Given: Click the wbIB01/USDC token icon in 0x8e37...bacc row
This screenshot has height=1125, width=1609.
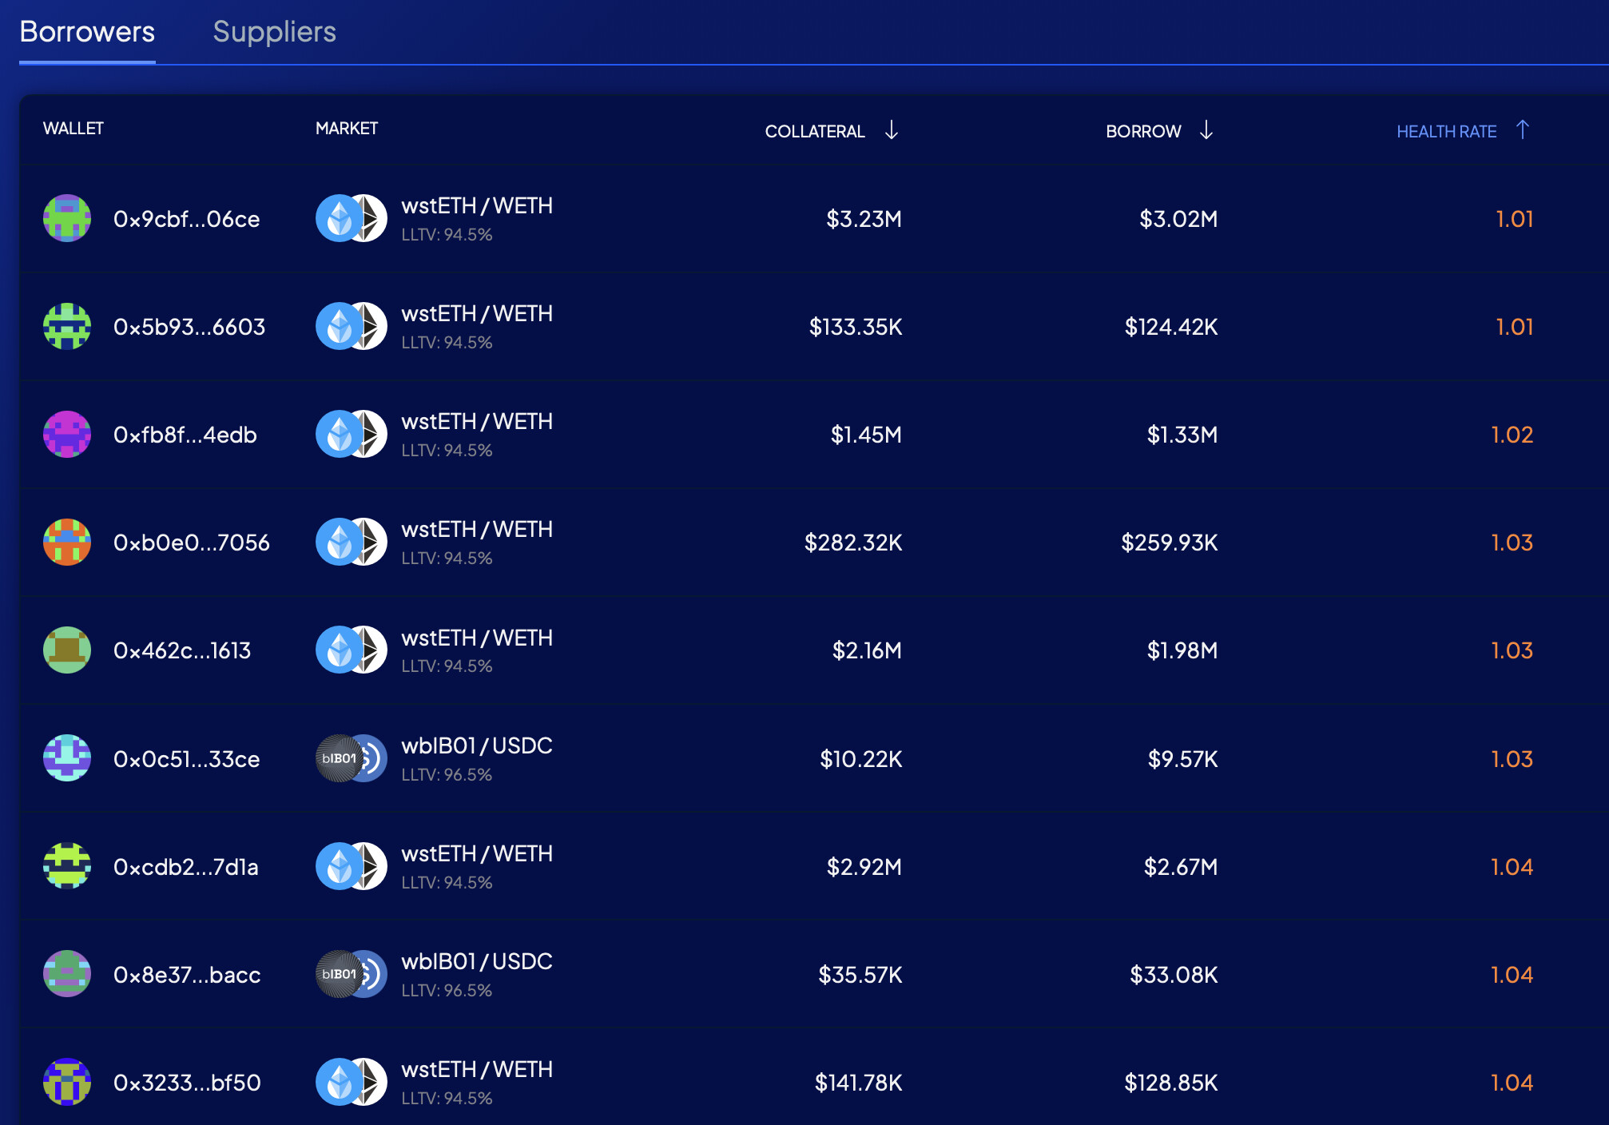Looking at the screenshot, I should [x=352, y=974].
